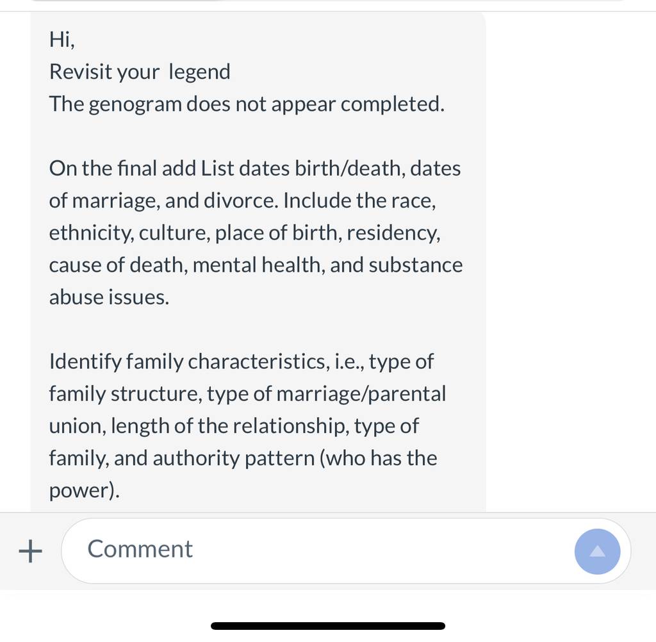This screenshot has width=656, height=642.
Task: Send the comment with the blue arrow button
Action: click(597, 551)
